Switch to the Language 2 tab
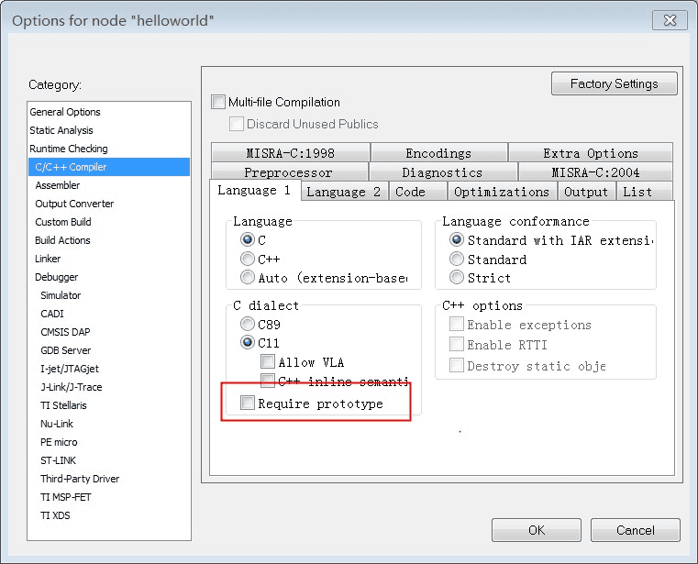698x564 pixels. pos(343,192)
